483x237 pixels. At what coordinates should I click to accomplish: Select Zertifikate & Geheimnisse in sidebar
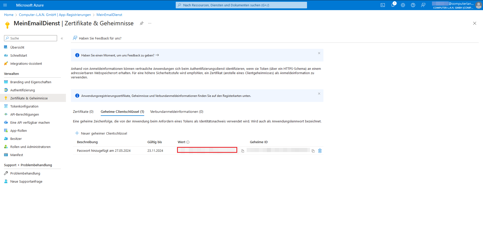(x=33, y=98)
